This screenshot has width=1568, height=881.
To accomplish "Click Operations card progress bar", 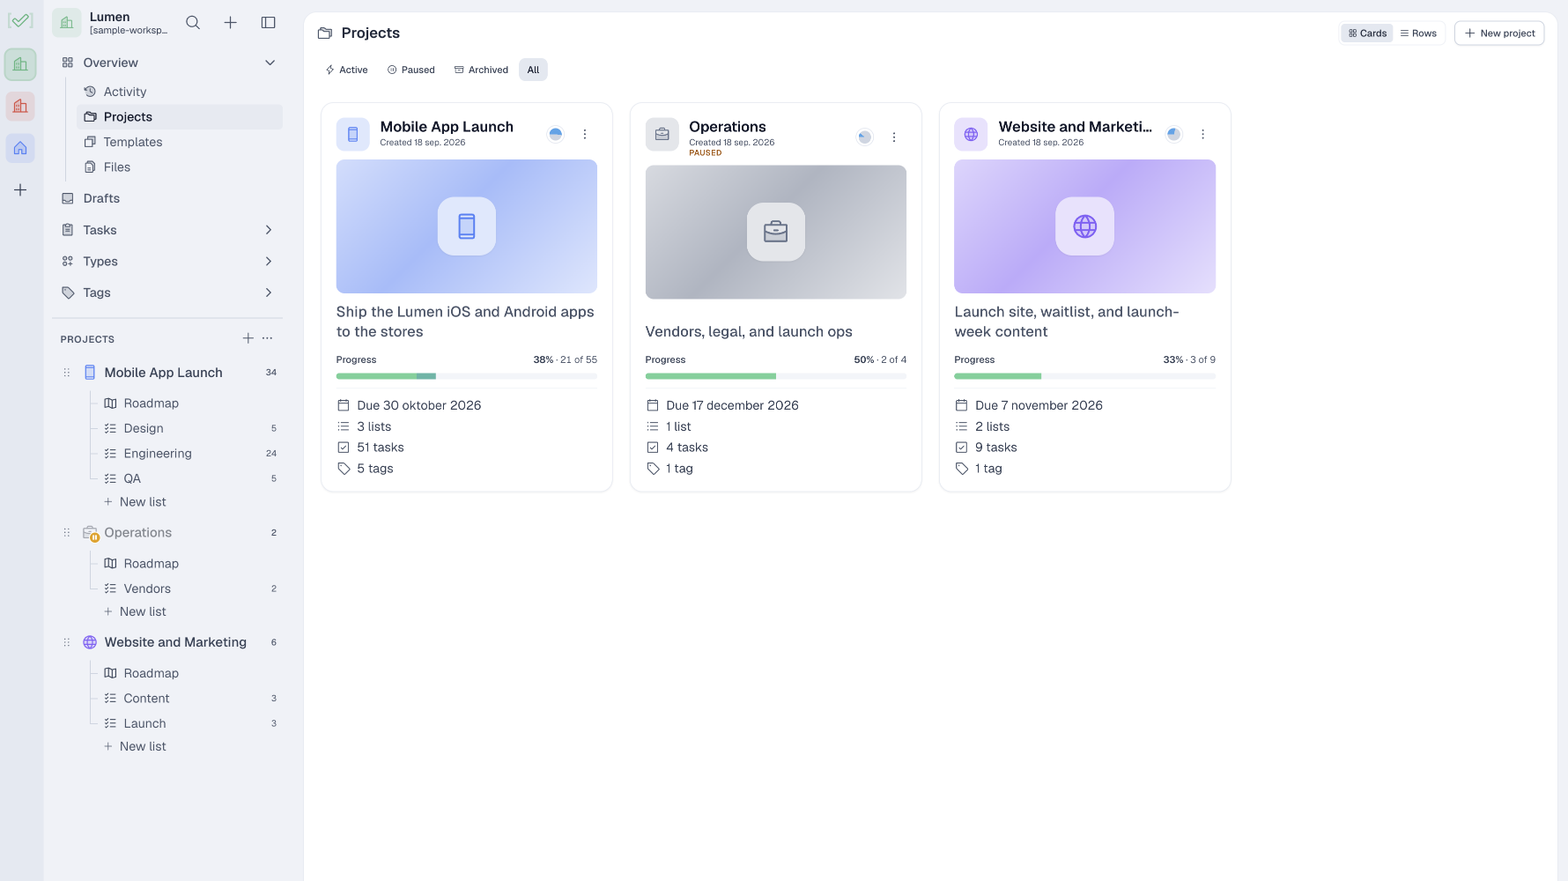I will [x=776, y=376].
